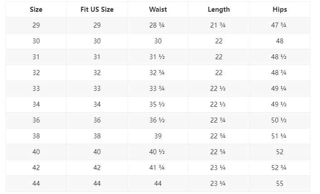Select the hips value 55
Screen dimensions: 320x194
[280, 184]
